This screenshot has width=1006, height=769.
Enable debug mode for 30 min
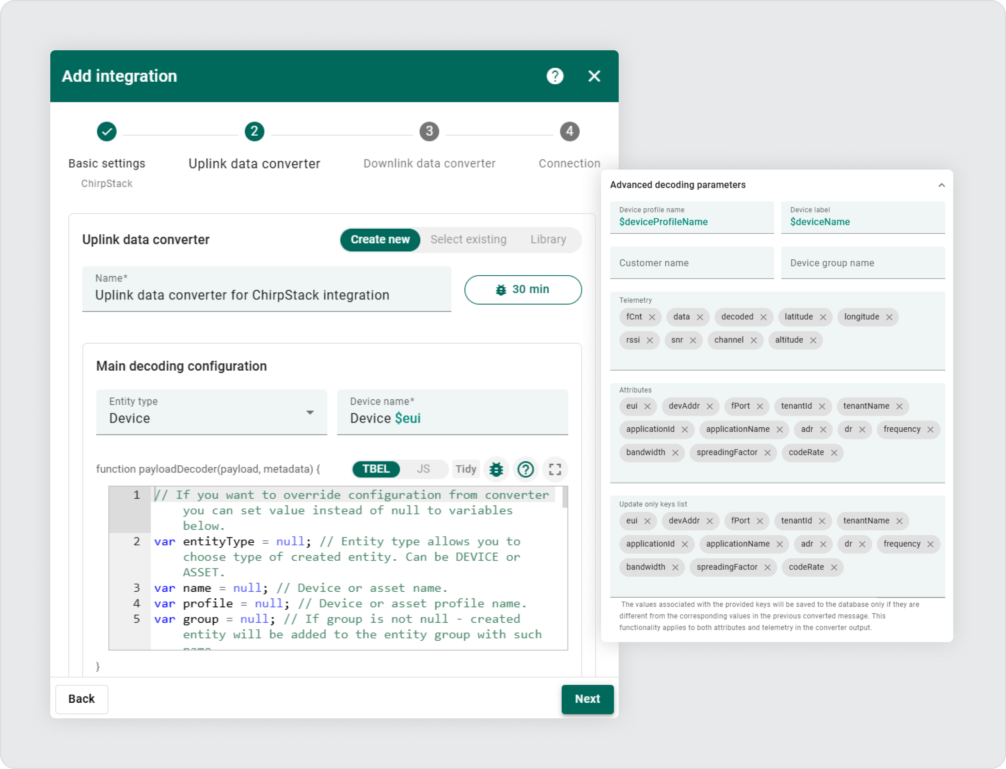coord(523,289)
